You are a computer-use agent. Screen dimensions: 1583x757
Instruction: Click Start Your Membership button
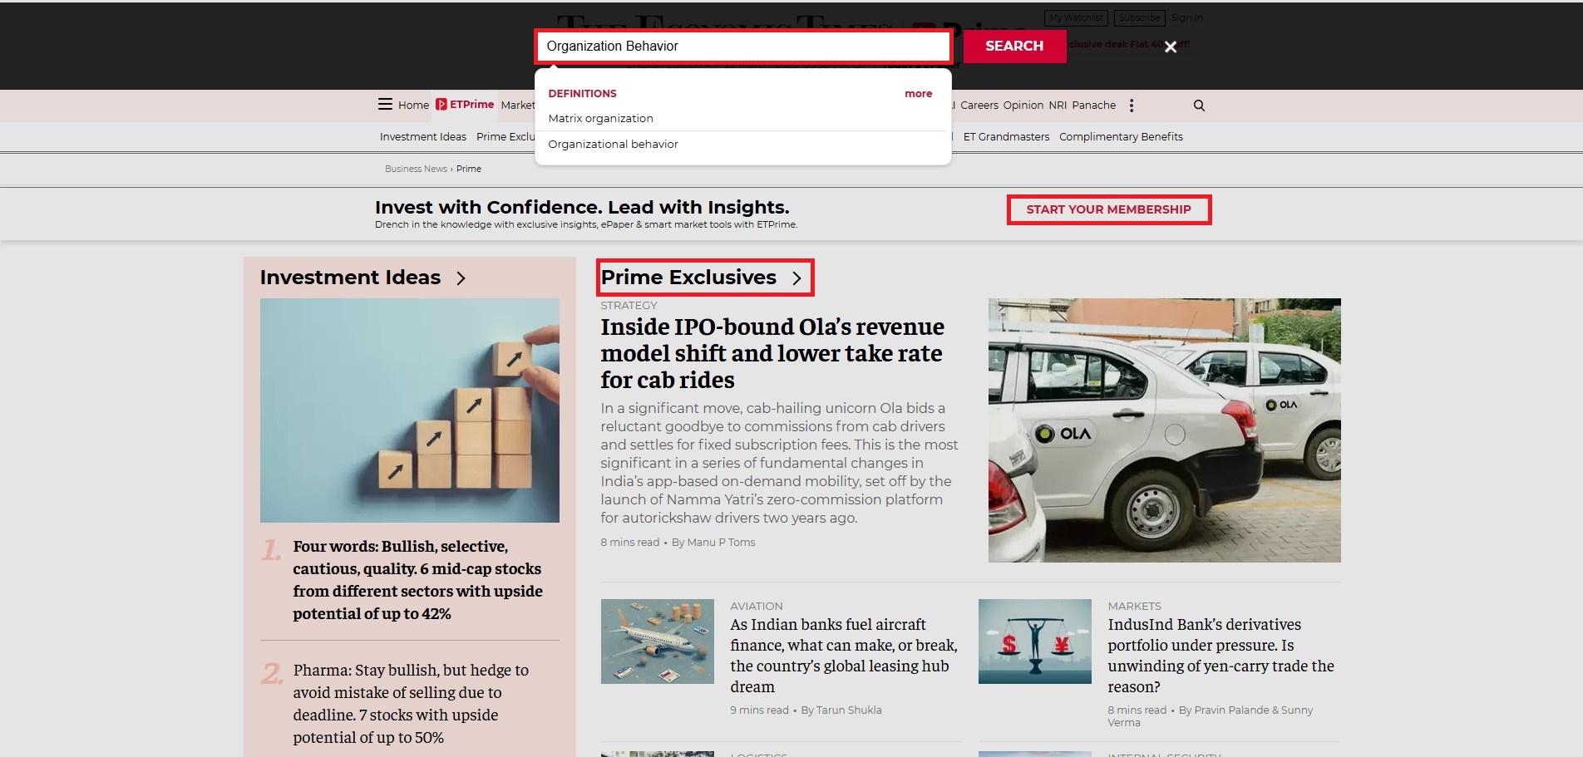(1108, 209)
